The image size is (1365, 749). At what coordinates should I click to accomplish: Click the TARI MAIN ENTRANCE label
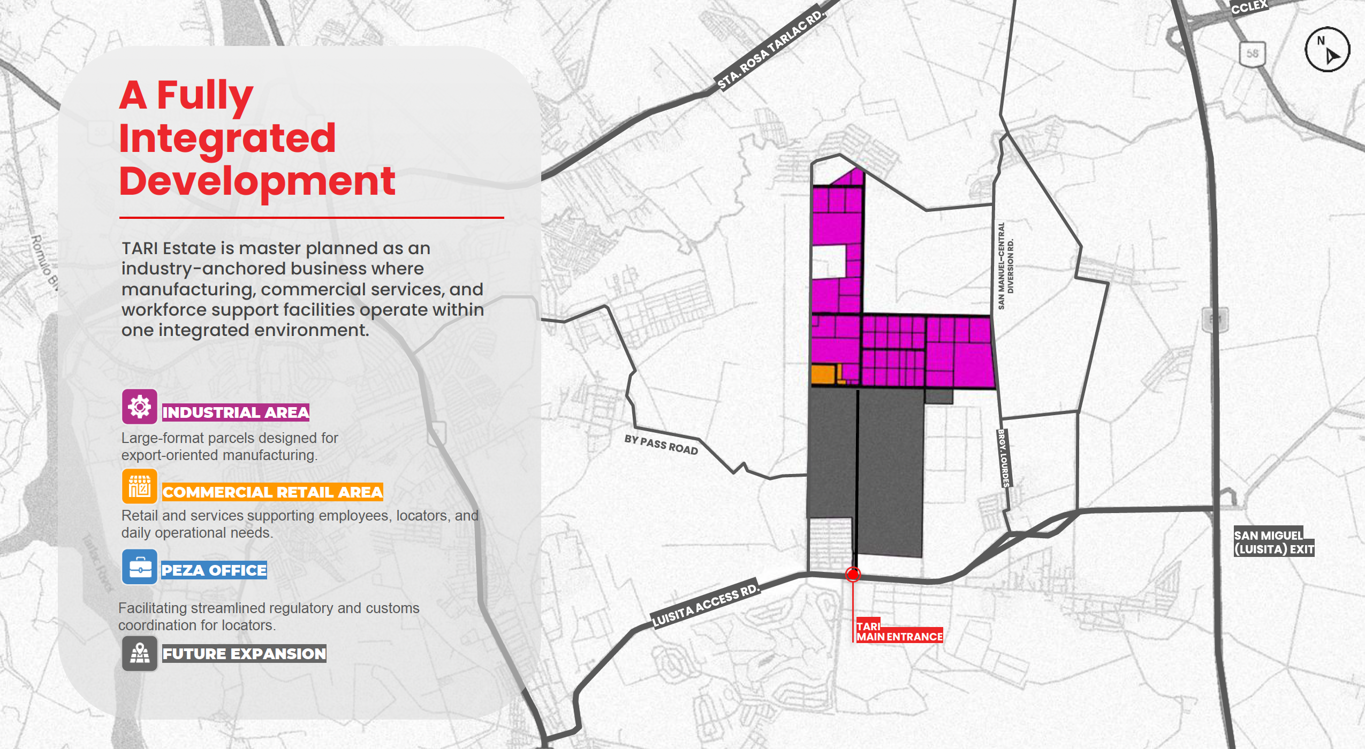coord(899,631)
